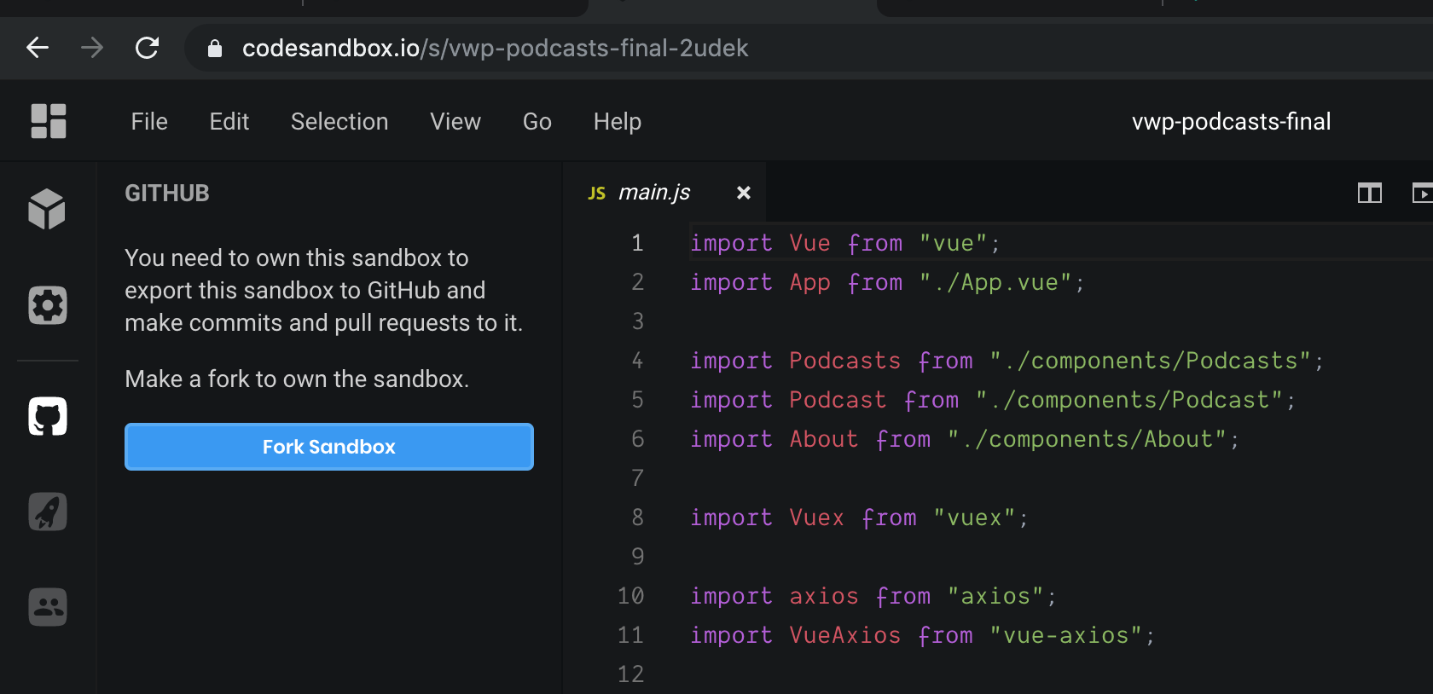Screen dimensions: 1433x694
Task: Click "Make a fork to own the sandbox." text
Action: click(297, 379)
